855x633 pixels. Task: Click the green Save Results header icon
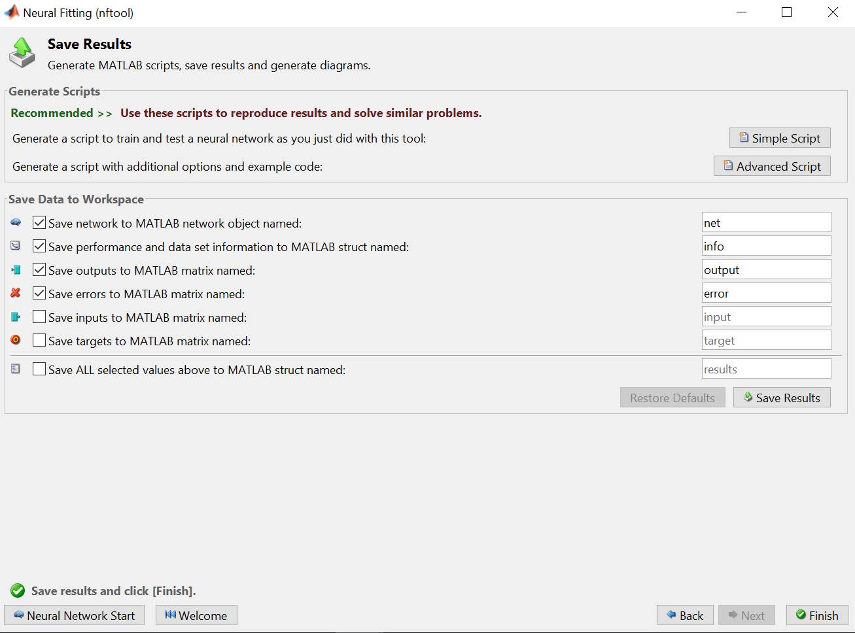pyautogui.click(x=22, y=52)
